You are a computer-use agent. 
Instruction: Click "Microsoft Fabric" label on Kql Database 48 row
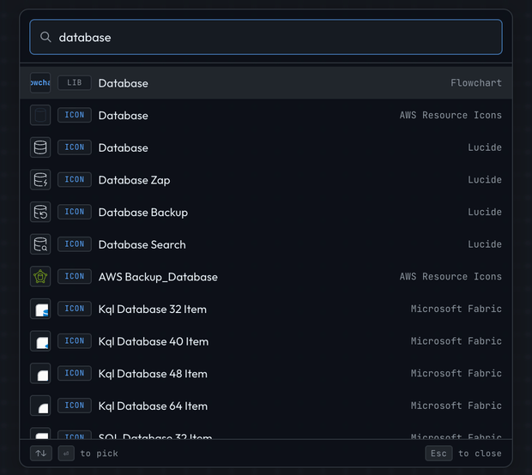pyautogui.click(x=456, y=373)
